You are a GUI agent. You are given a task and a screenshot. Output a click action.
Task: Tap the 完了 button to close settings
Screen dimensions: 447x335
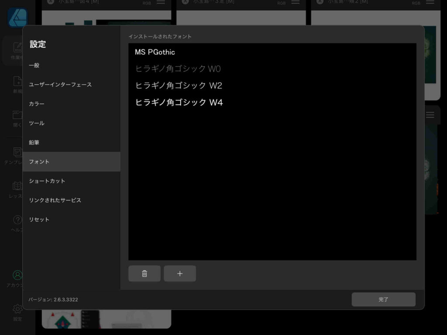(x=383, y=299)
